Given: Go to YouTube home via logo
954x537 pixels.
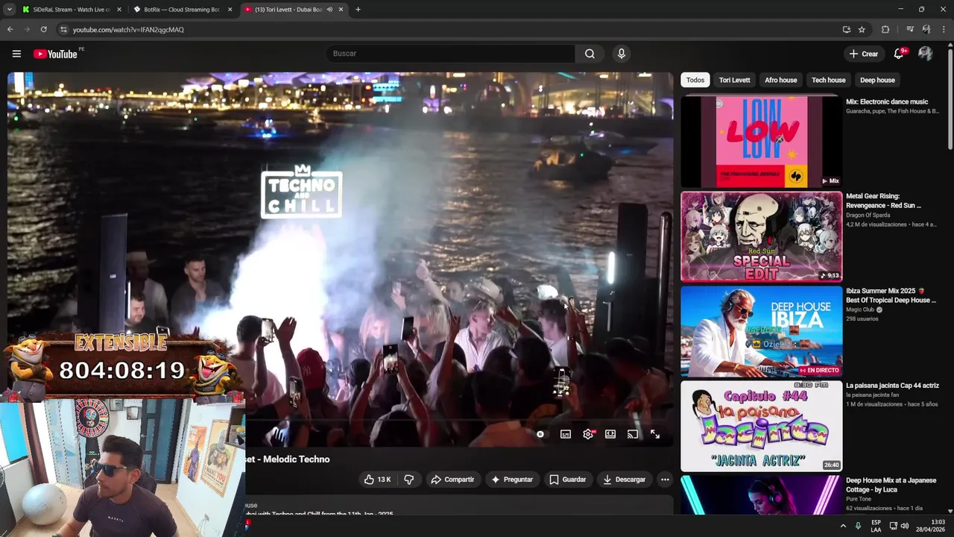Looking at the screenshot, I should pos(55,54).
